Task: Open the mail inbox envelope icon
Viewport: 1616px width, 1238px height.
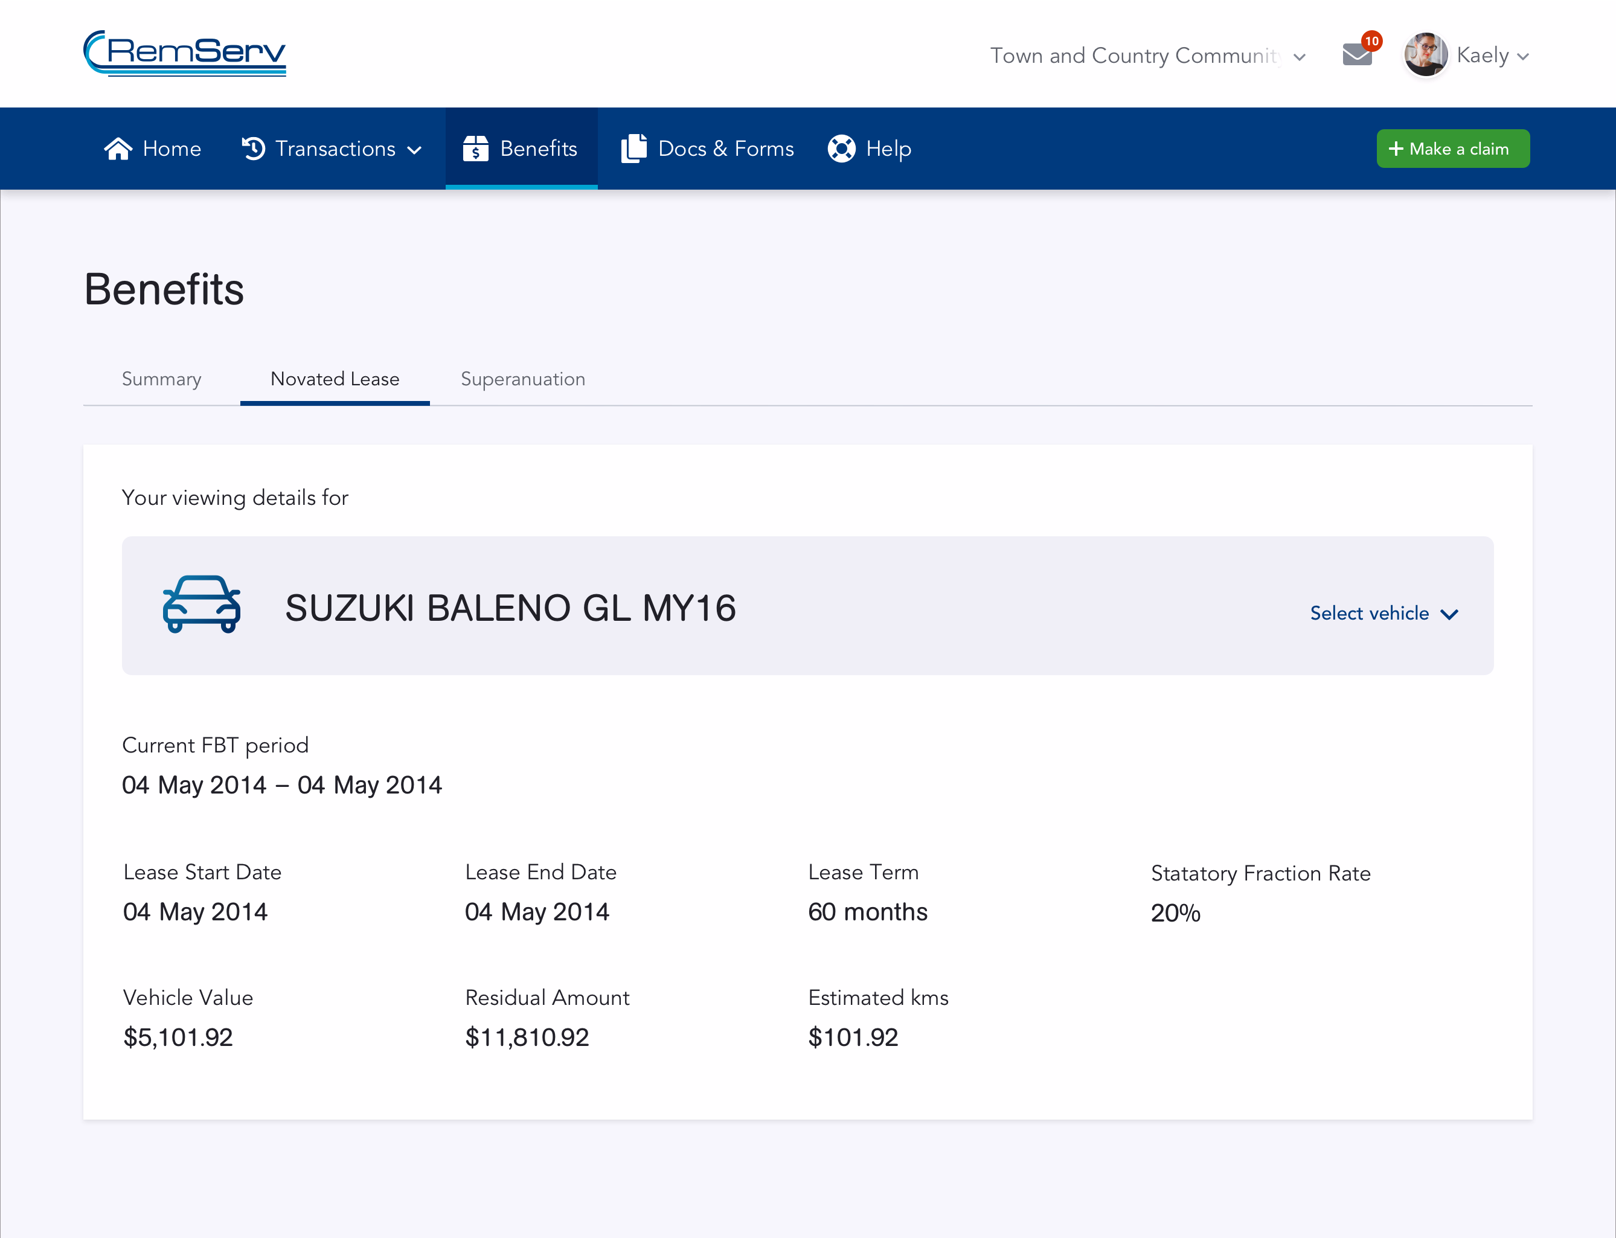Action: [1356, 56]
